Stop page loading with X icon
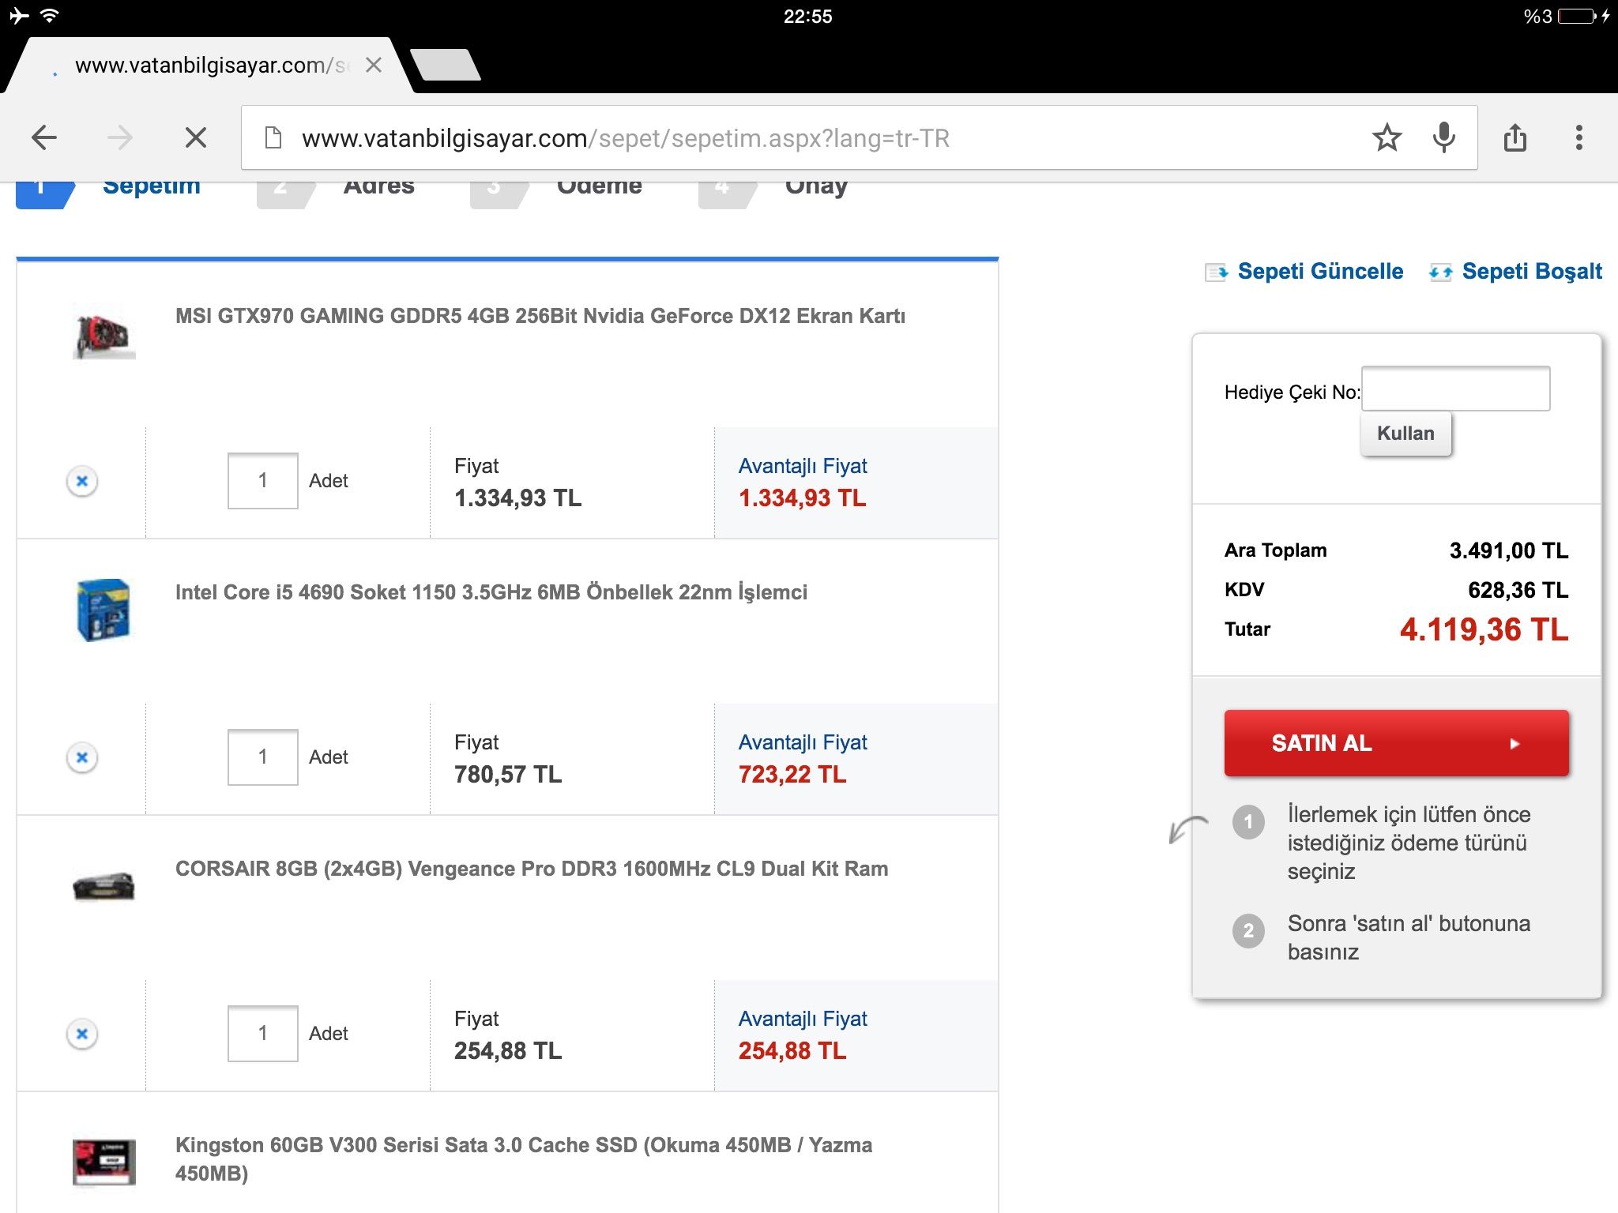This screenshot has width=1618, height=1213. click(195, 138)
